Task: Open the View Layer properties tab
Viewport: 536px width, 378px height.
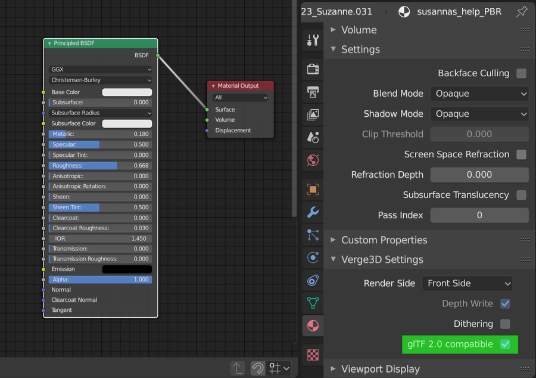Action: click(313, 114)
